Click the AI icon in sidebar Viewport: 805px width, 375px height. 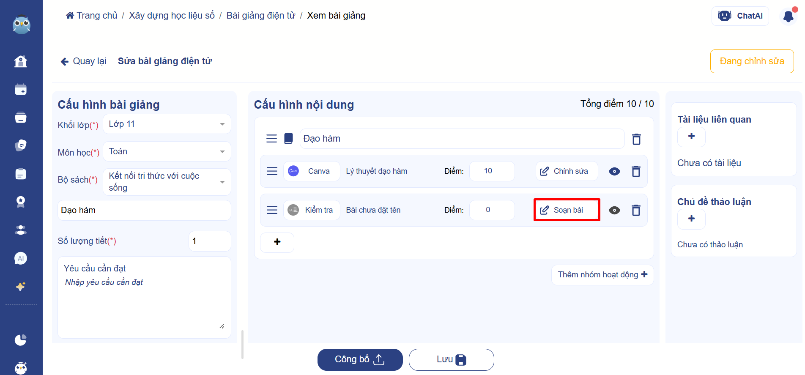pos(20,258)
